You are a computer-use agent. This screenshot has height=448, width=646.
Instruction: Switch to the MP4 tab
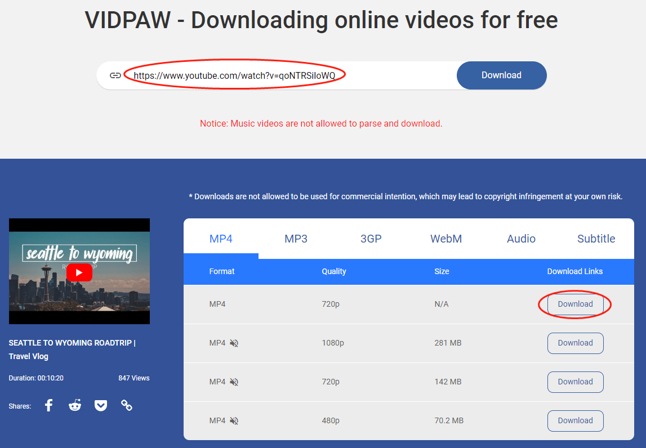(221, 239)
